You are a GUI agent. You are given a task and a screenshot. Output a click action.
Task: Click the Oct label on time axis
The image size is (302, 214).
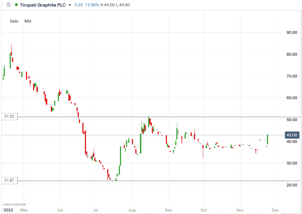tap(204, 210)
